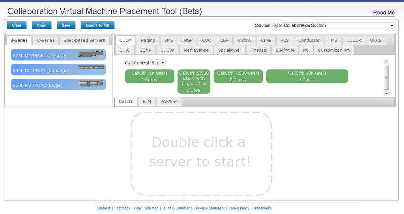Screen dimensions: 404x214
Task: Export layout with Export To Pdf
Action: point(97,25)
